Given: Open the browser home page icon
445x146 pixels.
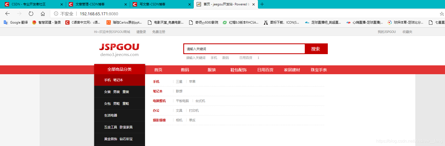Looking at the screenshot, I should (43, 14).
